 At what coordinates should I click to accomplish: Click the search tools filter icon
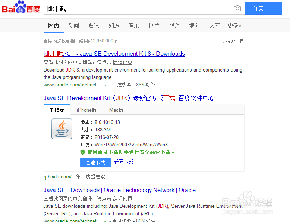point(223,41)
